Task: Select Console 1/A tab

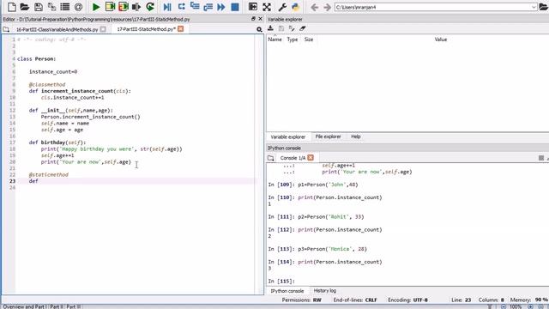Action: click(293, 158)
